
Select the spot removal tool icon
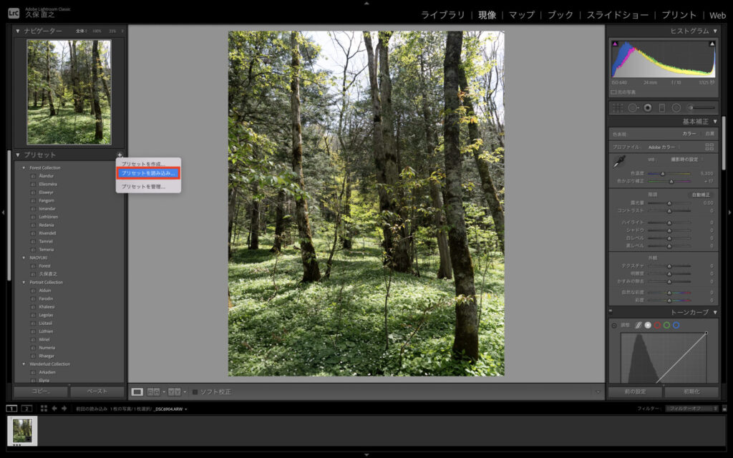pyautogui.click(x=633, y=108)
